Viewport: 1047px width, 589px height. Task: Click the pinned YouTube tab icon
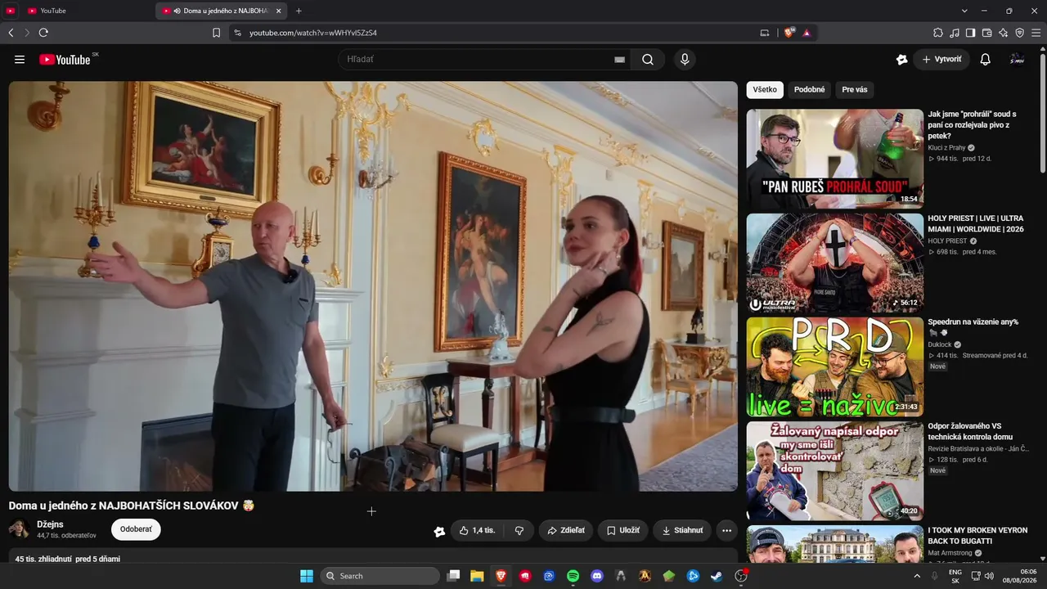(x=11, y=11)
